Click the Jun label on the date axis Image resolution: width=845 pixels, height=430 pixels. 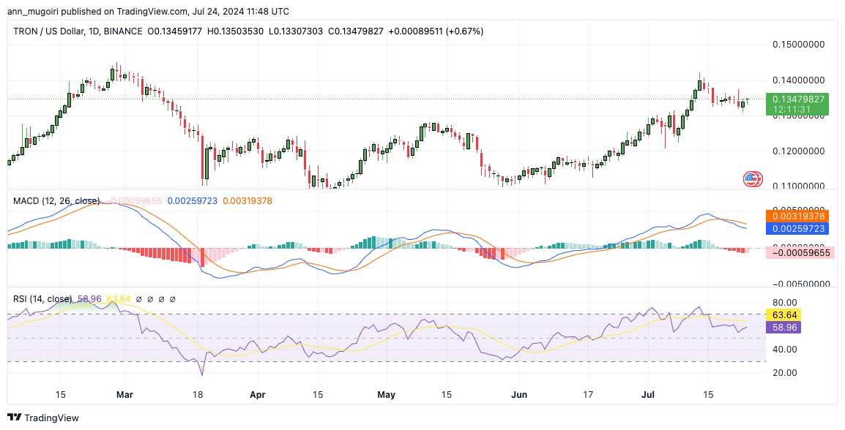pos(519,394)
